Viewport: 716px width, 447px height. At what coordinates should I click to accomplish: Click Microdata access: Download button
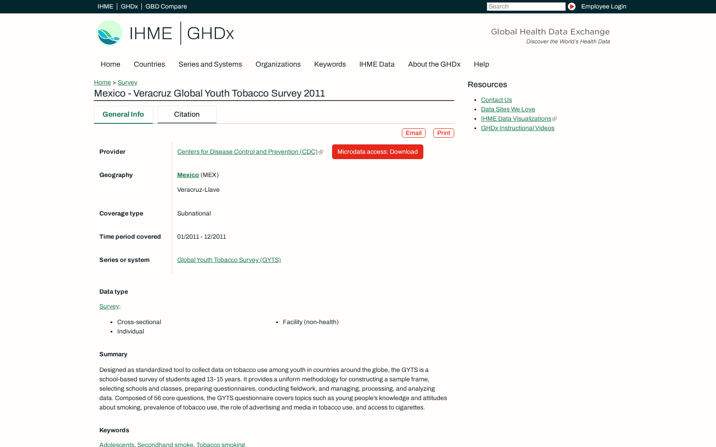point(378,152)
